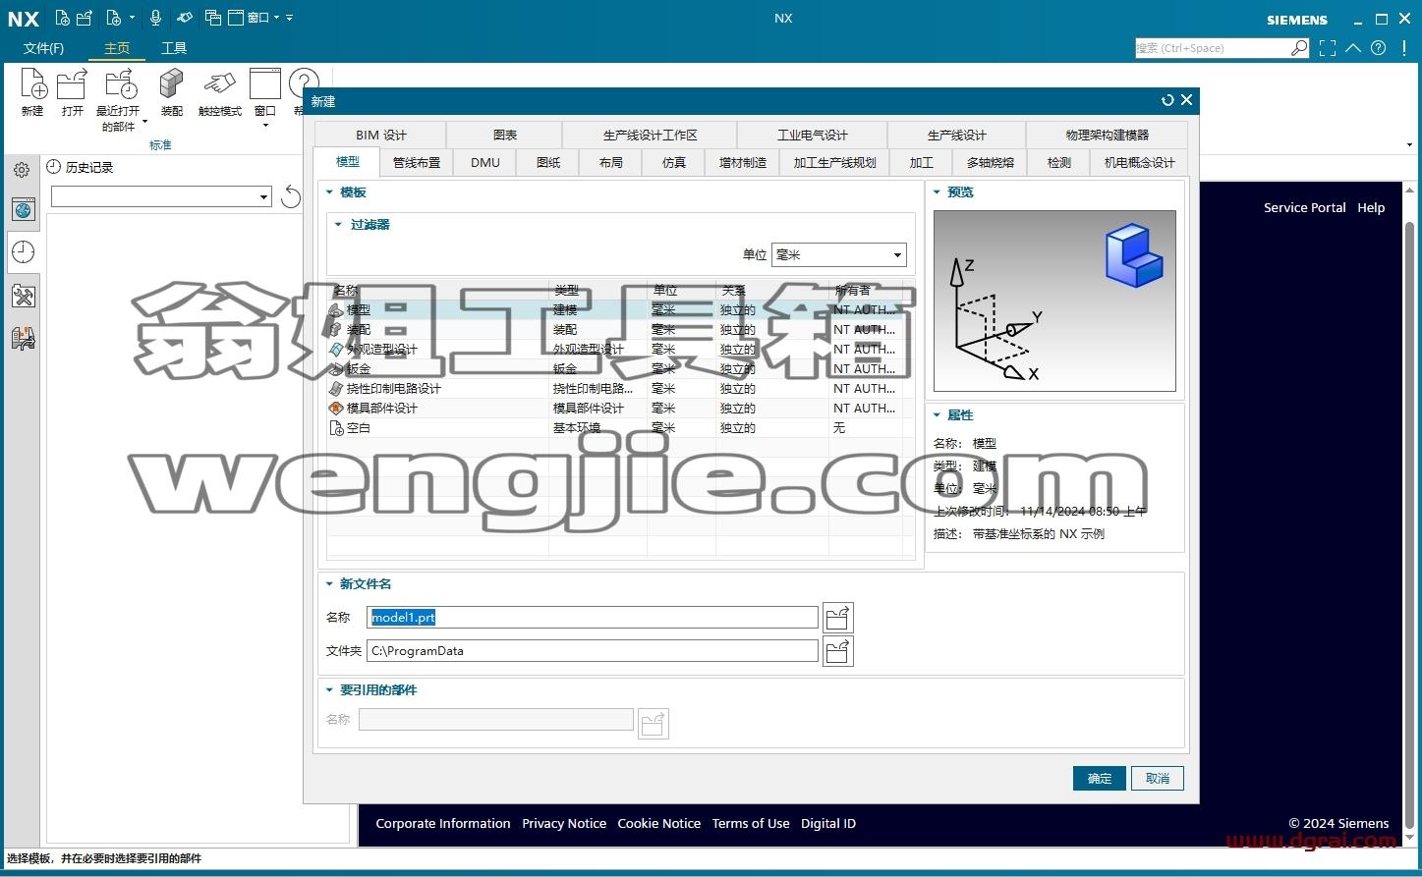The image size is (1422, 877).
Task: Switch to the BIM 设计 tab
Action: tap(380, 135)
